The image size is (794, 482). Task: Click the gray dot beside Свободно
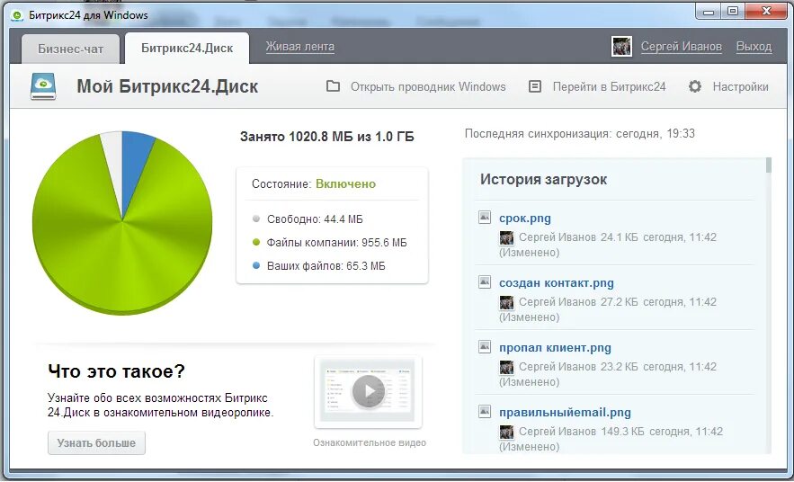tap(255, 219)
